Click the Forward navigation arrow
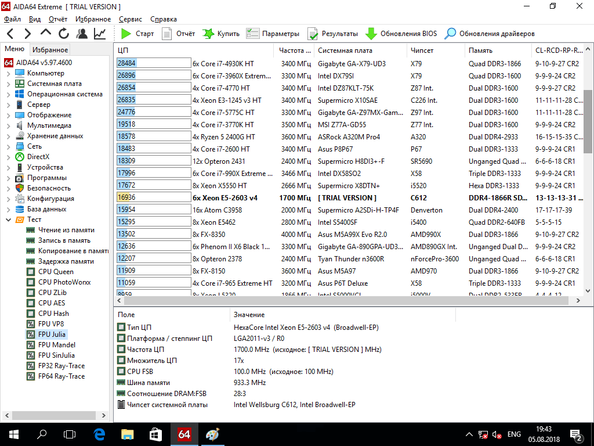594x446 pixels. click(28, 34)
